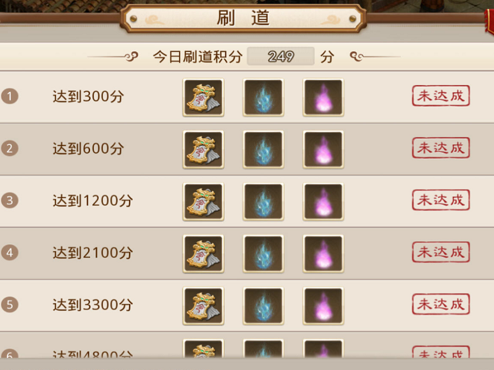
Task: Tap the purple flame reward for 2100分
Action: [x=323, y=253]
